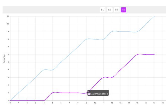Click the purple point at rally 15

[x=137, y=55]
